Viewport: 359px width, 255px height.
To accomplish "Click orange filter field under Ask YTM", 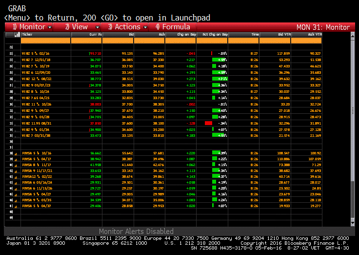I will point(307,41).
